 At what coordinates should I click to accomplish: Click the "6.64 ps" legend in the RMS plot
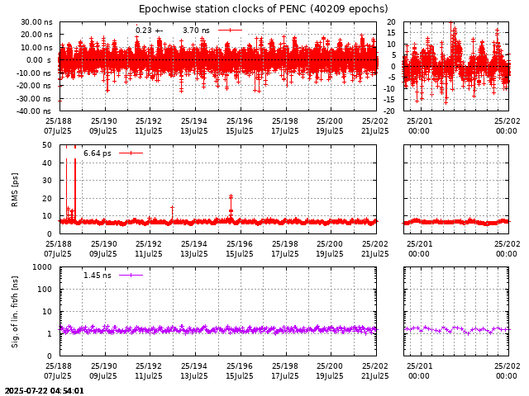98,153
